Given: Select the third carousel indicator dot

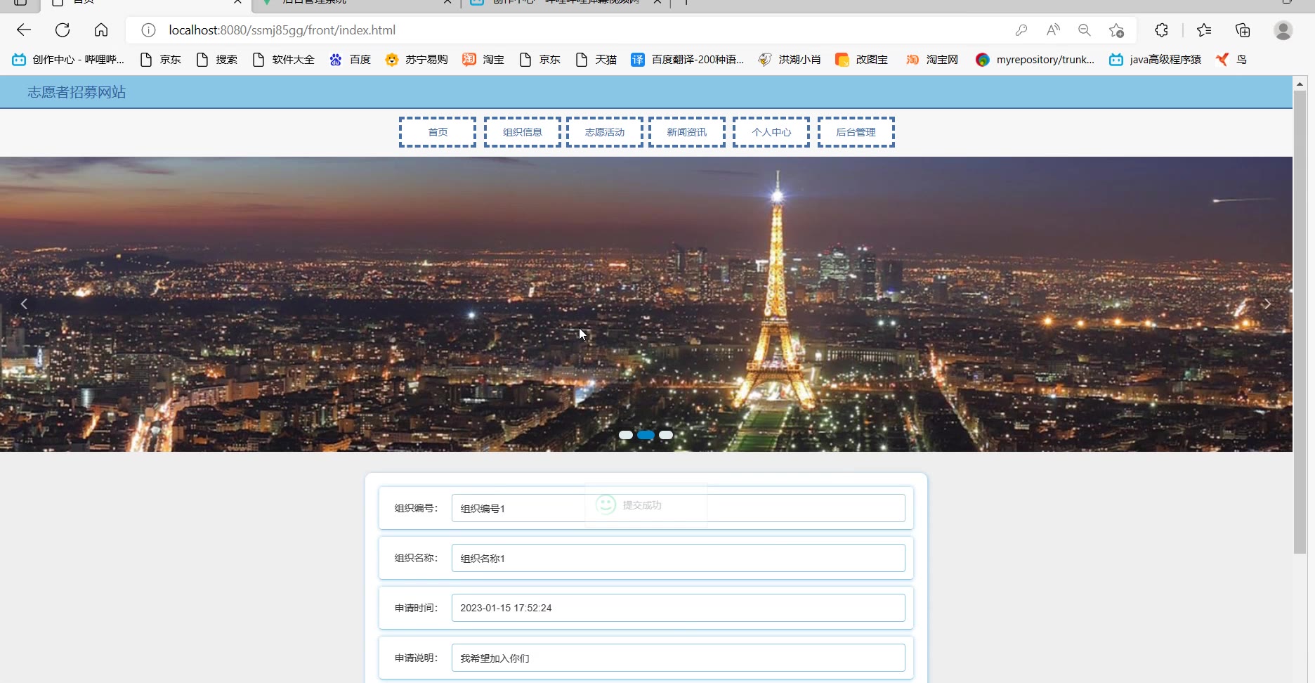Looking at the screenshot, I should click(x=666, y=435).
